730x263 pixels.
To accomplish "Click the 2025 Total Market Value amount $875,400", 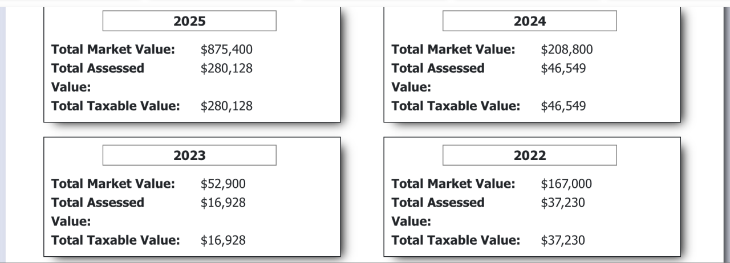I will 226,50.
